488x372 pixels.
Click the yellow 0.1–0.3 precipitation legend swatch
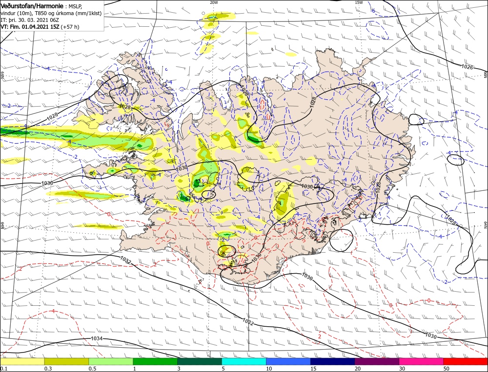click(x=22, y=361)
